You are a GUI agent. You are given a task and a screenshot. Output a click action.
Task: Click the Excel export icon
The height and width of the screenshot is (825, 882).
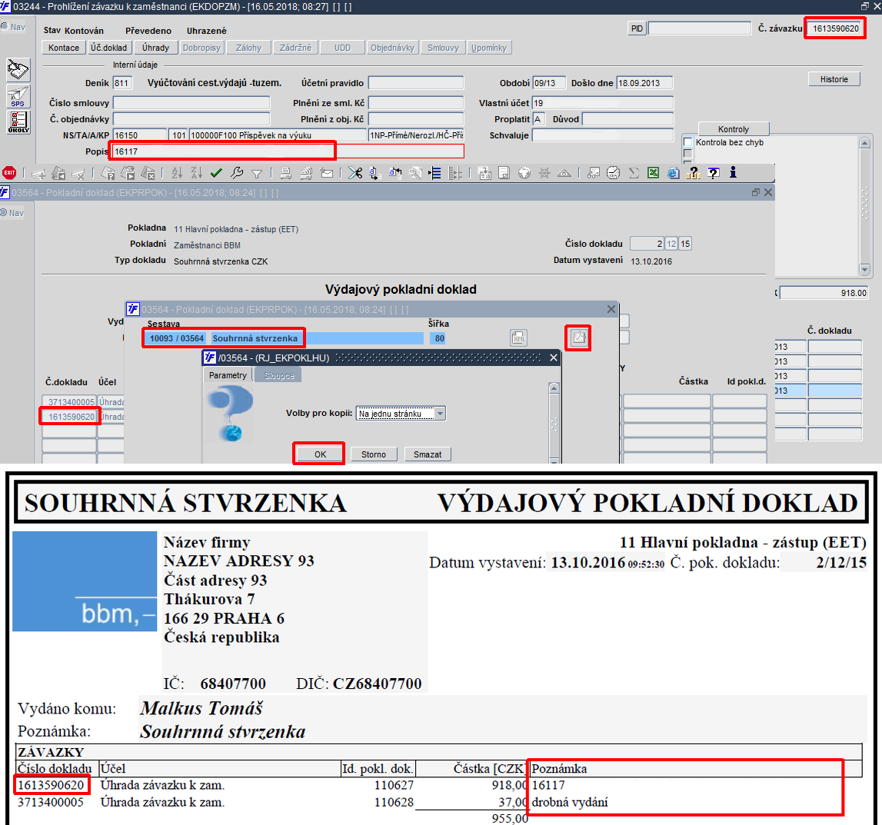point(653,173)
